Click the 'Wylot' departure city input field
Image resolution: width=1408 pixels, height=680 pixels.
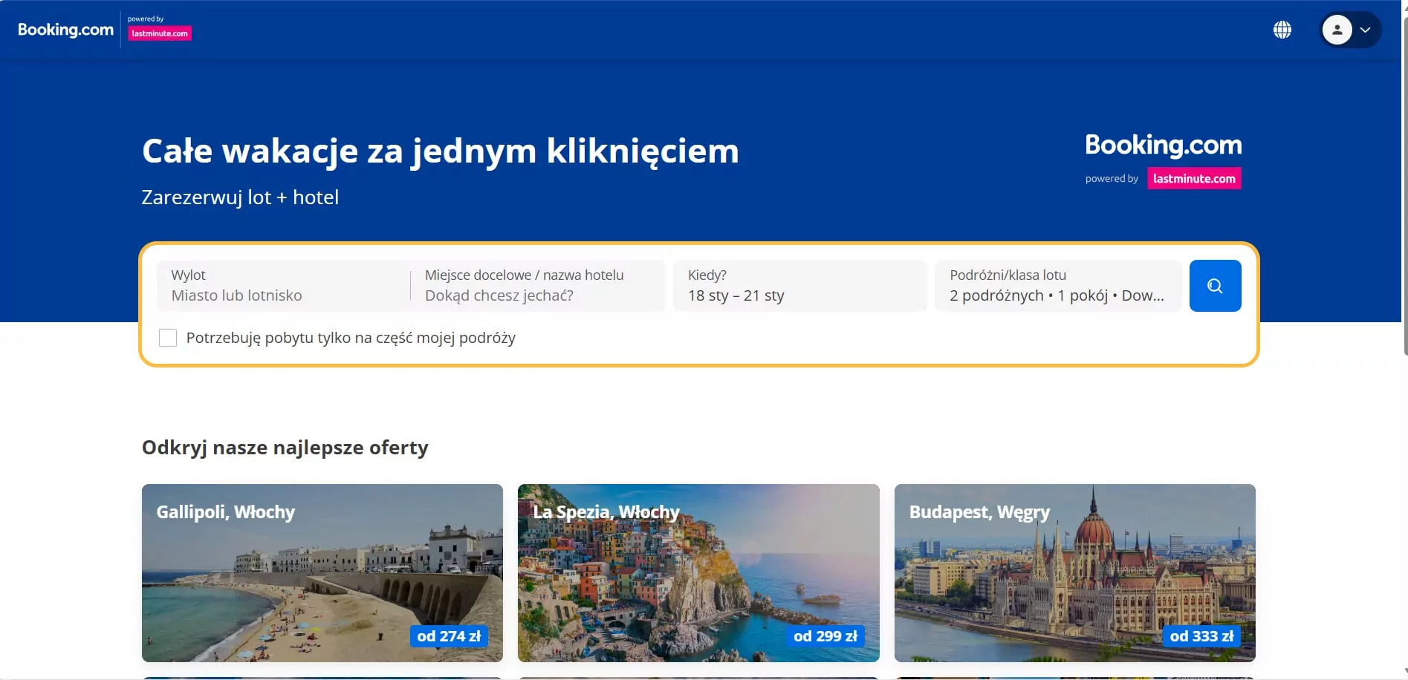point(282,286)
